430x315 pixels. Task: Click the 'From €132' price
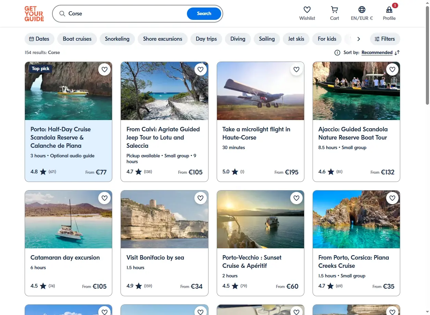pyautogui.click(x=382, y=172)
